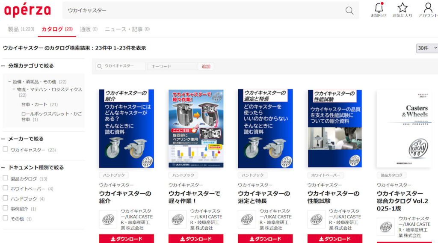
Task: Open title link ウカイキャスターの選定と特長
Action: point(264,197)
